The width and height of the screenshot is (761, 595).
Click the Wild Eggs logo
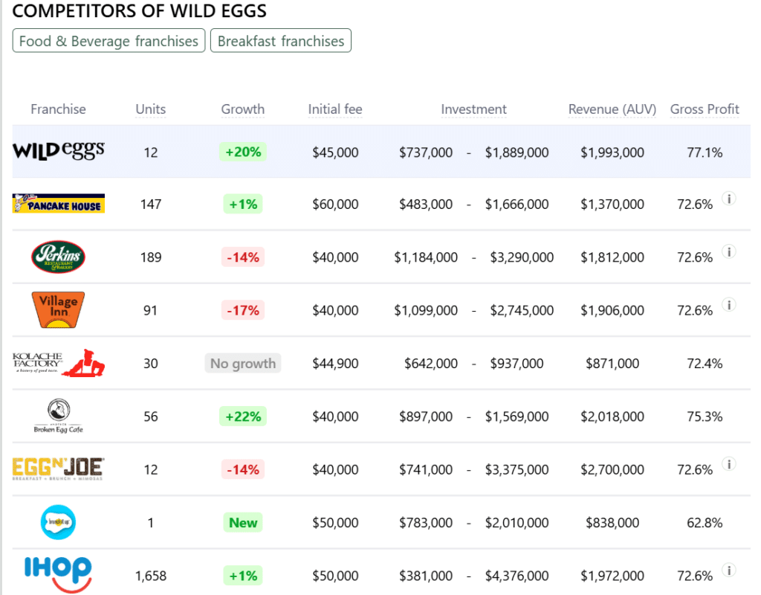point(58,151)
